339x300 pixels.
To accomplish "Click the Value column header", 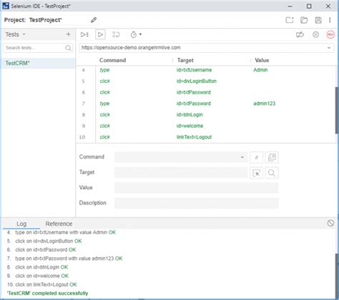I will [x=262, y=60].
